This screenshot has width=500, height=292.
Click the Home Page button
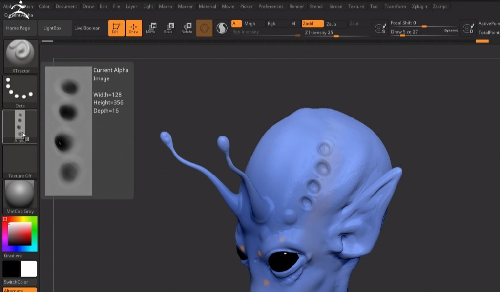click(x=18, y=28)
